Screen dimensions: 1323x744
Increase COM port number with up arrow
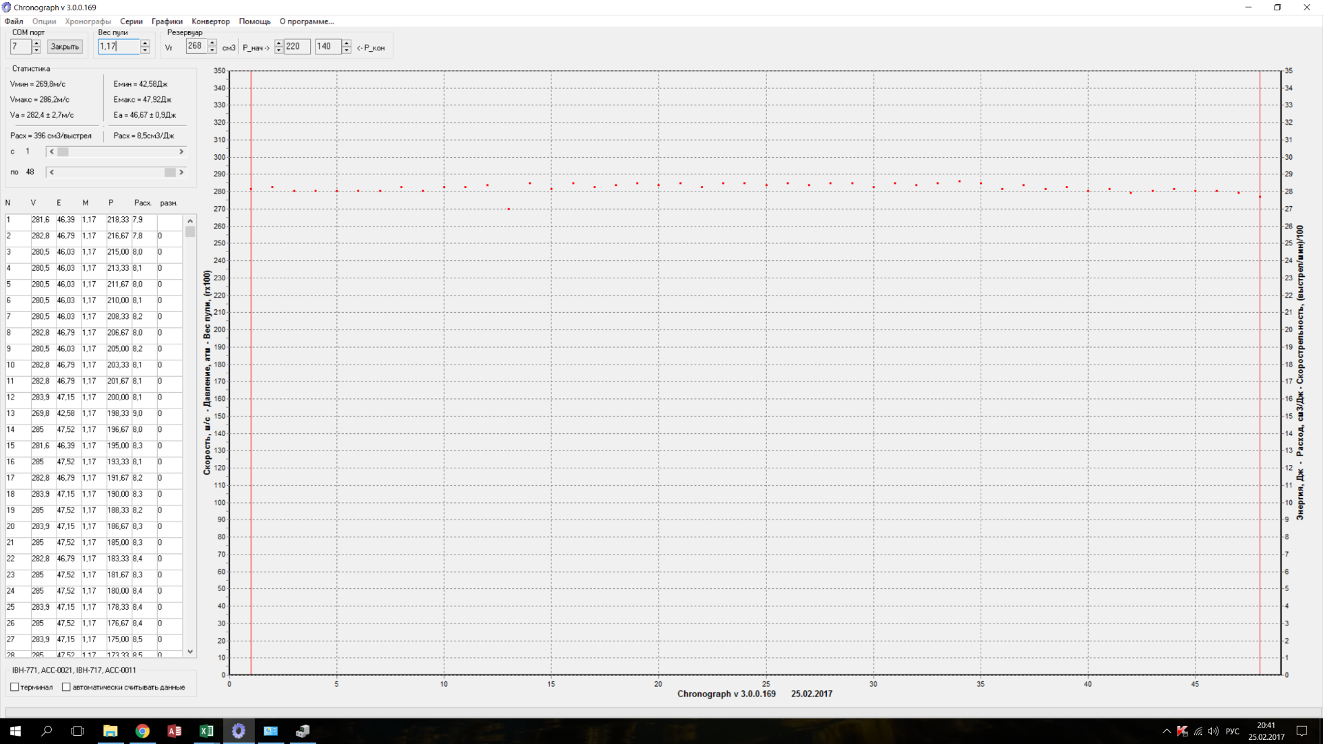tap(37, 43)
